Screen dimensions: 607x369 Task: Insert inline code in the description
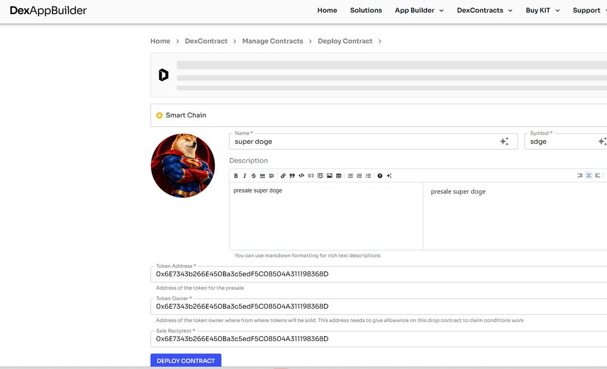301,176
